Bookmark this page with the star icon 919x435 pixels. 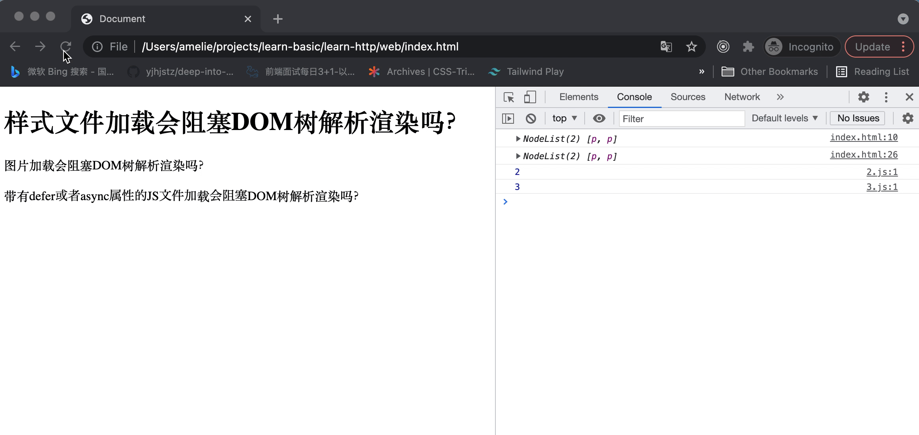click(691, 46)
